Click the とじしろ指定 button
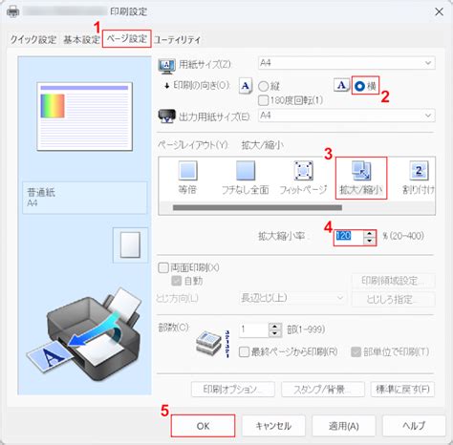The image size is (453, 445). pyautogui.click(x=393, y=299)
